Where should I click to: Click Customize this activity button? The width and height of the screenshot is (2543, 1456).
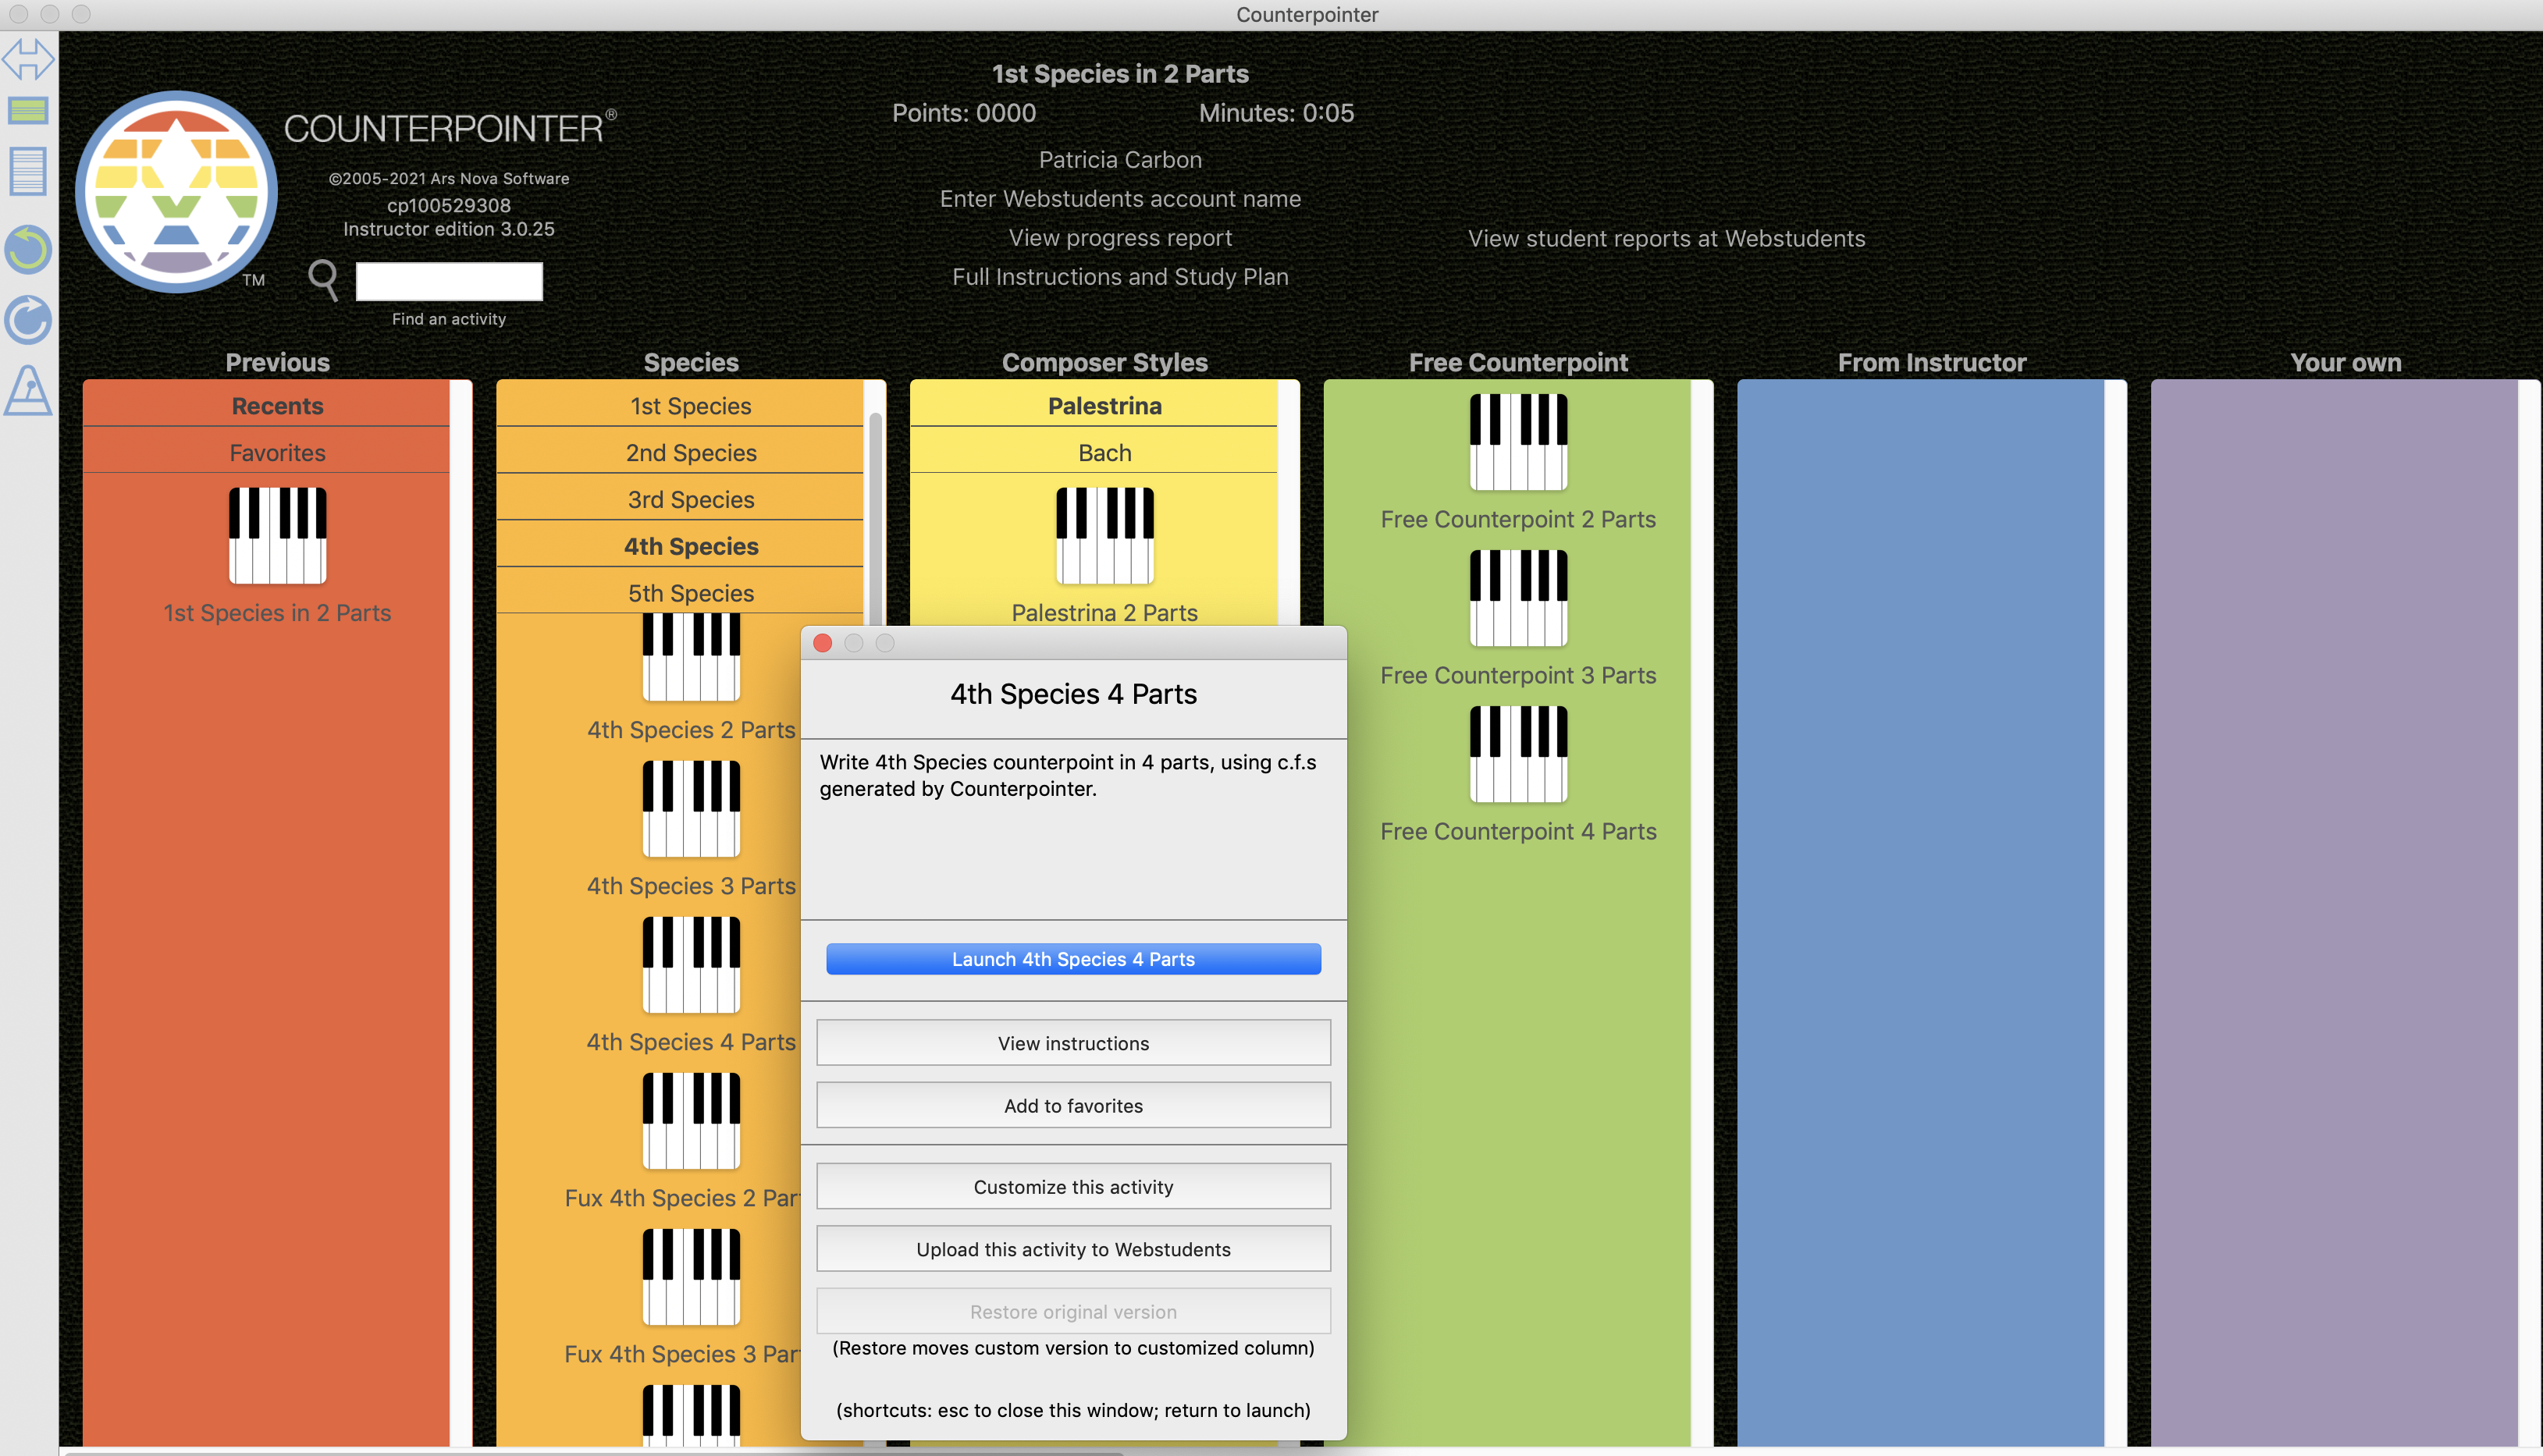[1073, 1187]
